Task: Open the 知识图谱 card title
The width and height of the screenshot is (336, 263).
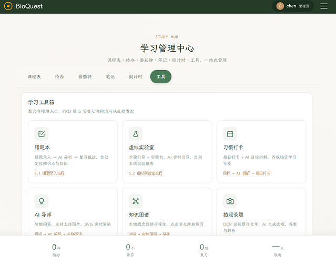Action: tap(139, 215)
